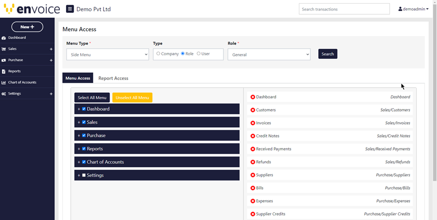Open the demoadmin user menu

click(413, 9)
